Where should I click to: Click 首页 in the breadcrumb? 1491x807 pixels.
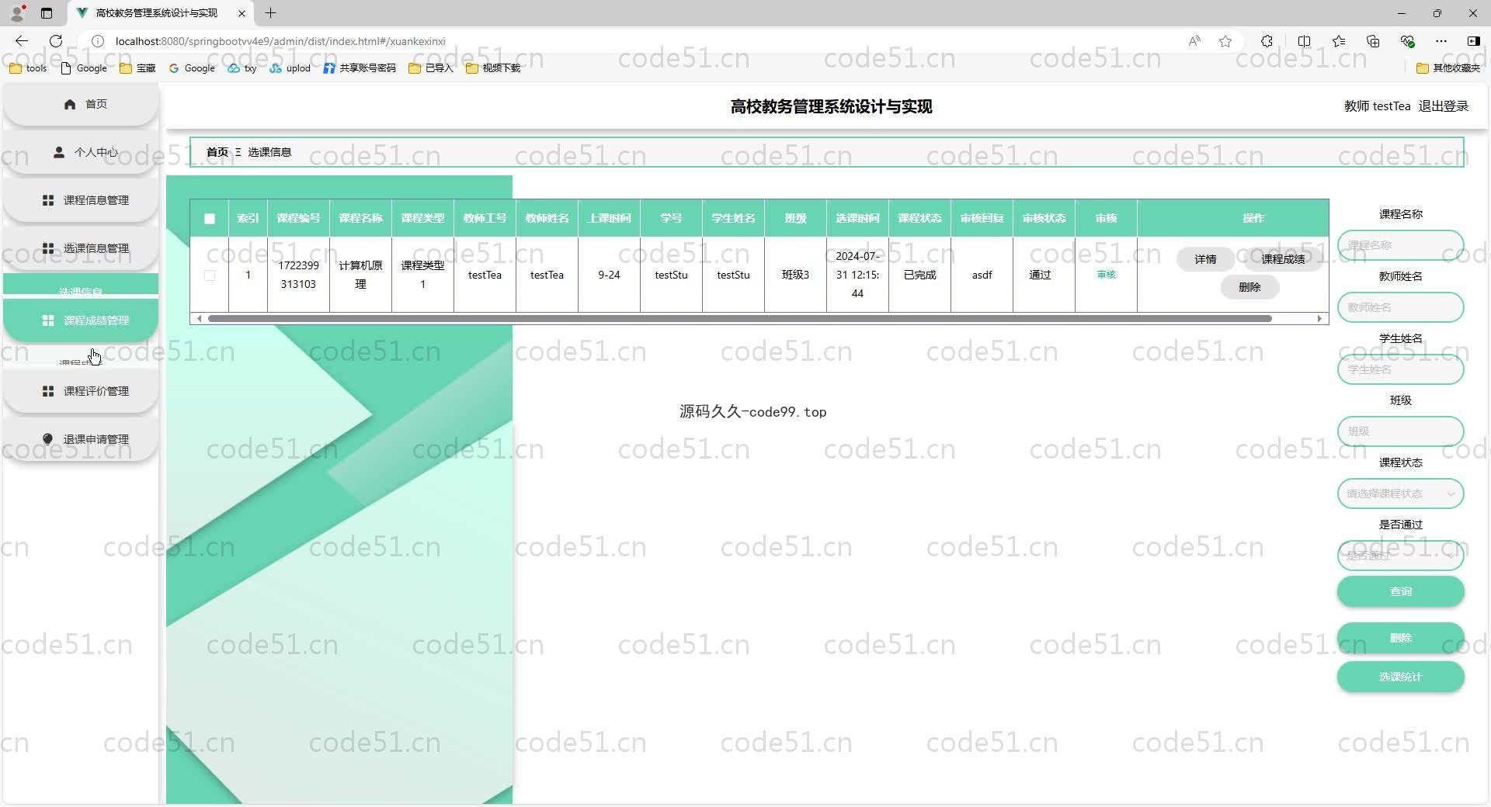217,152
